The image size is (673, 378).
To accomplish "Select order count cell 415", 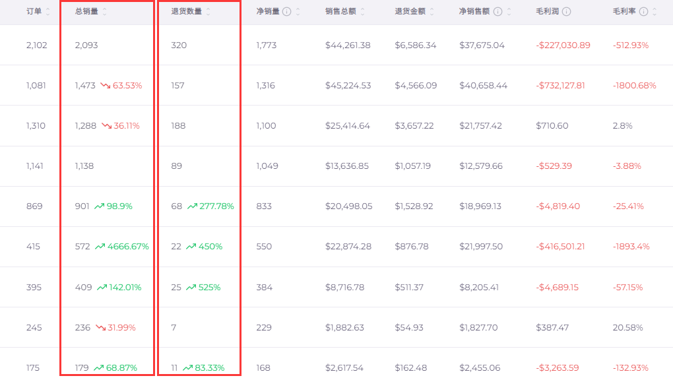I will pos(33,247).
